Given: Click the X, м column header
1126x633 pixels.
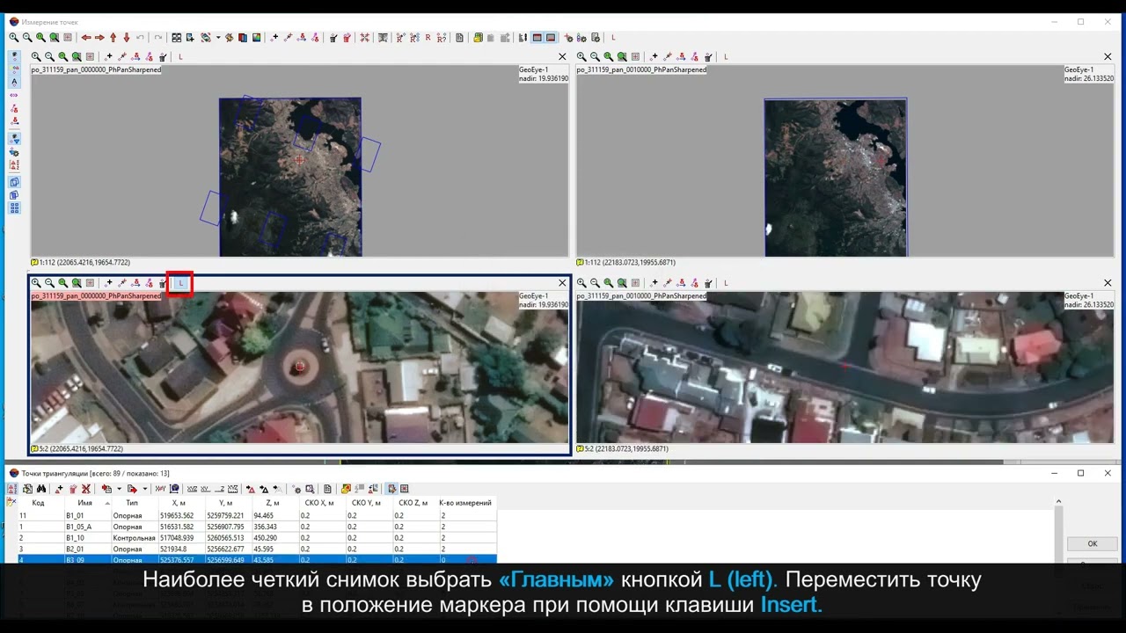Looking at the screenshot, I should click(x=179, y=503).
